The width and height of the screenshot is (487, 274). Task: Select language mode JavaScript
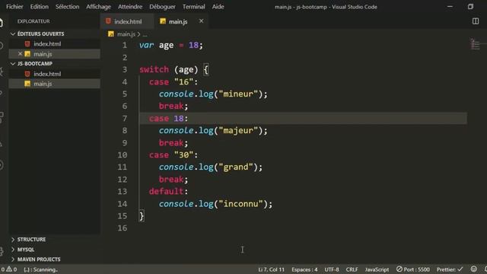click(377, 269)
